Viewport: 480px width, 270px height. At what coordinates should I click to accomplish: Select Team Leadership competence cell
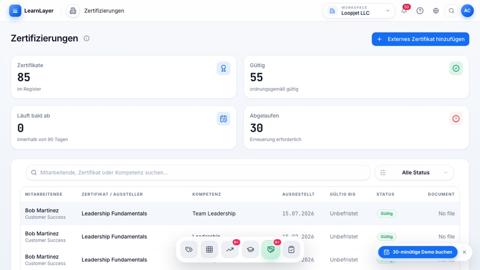[x=214, y=213]
